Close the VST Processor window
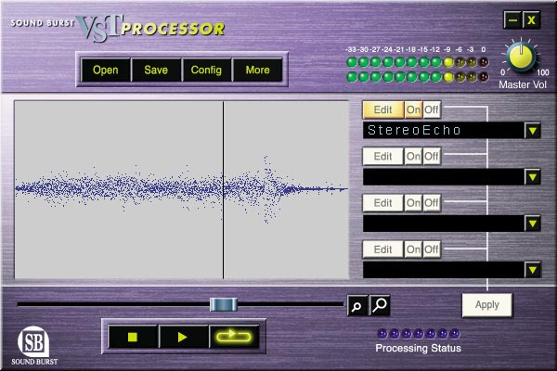 [531, 20]
